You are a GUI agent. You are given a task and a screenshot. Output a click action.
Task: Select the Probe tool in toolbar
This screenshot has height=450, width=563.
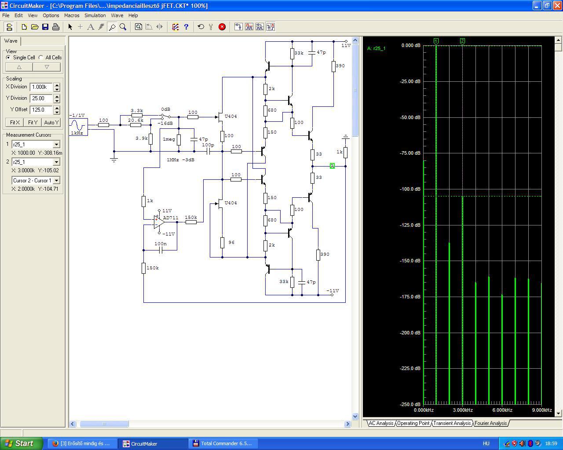coord(112,27)
